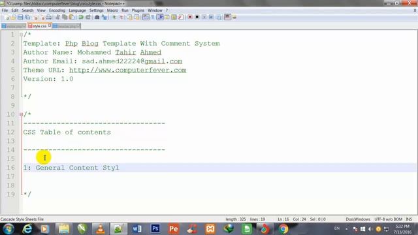Open the File menu
Image resolution: width=418 pixels, height=235 pixels.
tap(5, 10)
